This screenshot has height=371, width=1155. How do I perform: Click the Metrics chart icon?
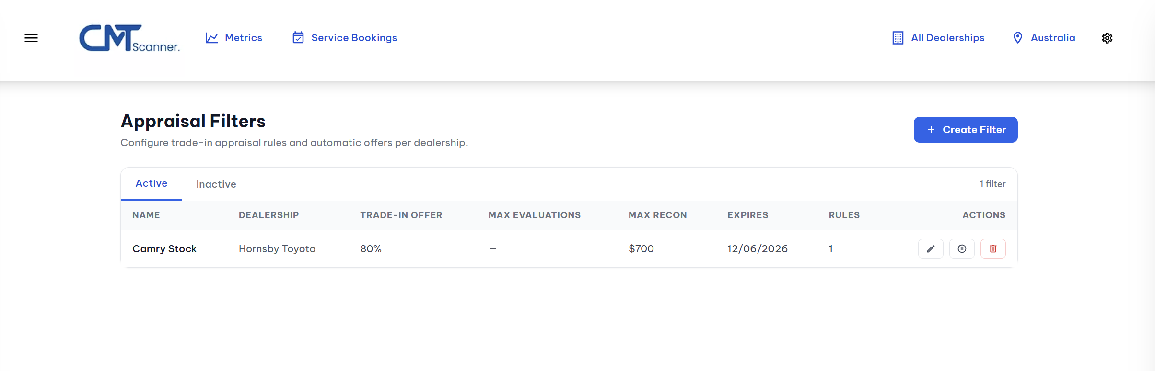coord(212,38)
